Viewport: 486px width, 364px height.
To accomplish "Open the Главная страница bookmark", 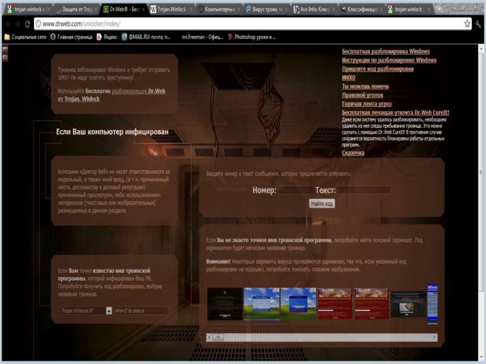I will 71,37.
